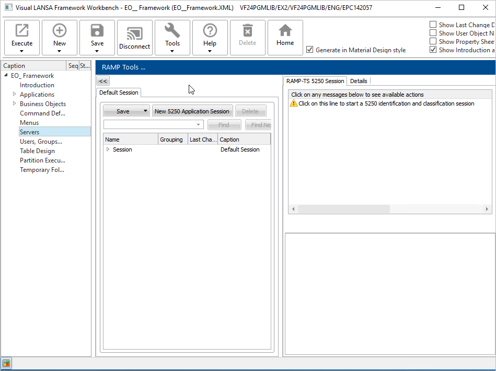This screenshot has width=496, height=371.
Task: Click the Delete button in session panel
Action: click(x=250, y=111)
